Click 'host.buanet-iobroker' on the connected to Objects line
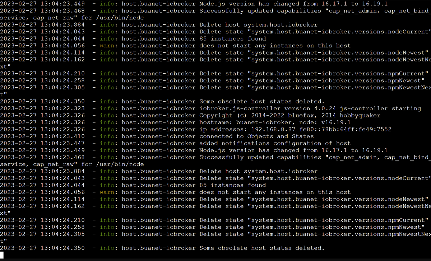The width and height of the screenshot is (431, 261). pyautogui.click(x=159, y=136)
